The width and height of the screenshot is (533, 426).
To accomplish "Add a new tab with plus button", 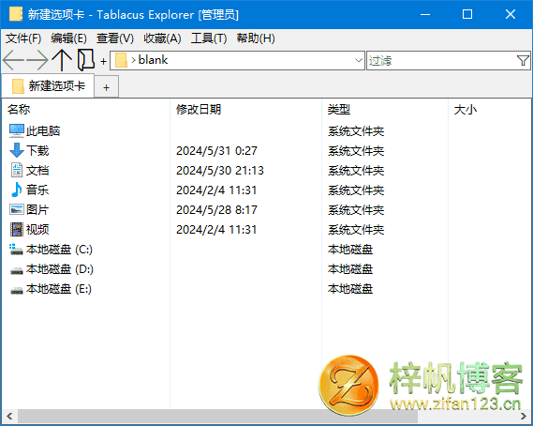I will tap(107, 87).
